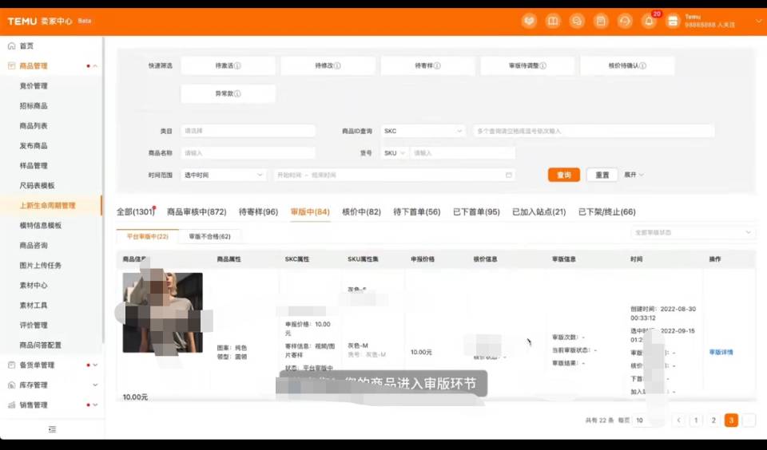Screen dimensions: 767x450
Task: Click the 库存管理 sidebar icon
Action: click(x=12, y=385)
